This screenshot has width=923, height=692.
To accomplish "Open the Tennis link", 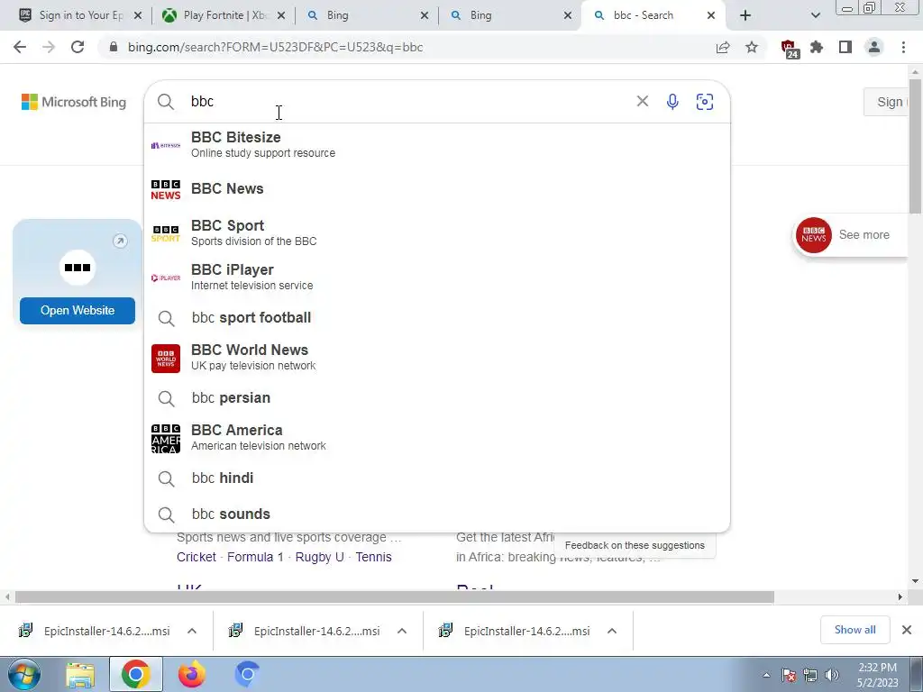I will click(x=373, y=557).
